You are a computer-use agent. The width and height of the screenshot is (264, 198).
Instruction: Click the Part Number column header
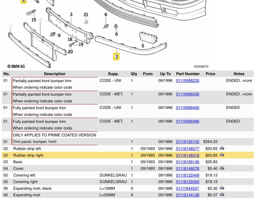(x=188, y=74)
